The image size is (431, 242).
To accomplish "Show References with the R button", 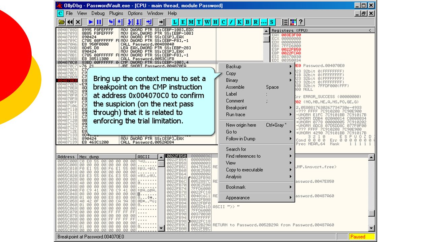I will pyautogui.click(x=256, y=22).
